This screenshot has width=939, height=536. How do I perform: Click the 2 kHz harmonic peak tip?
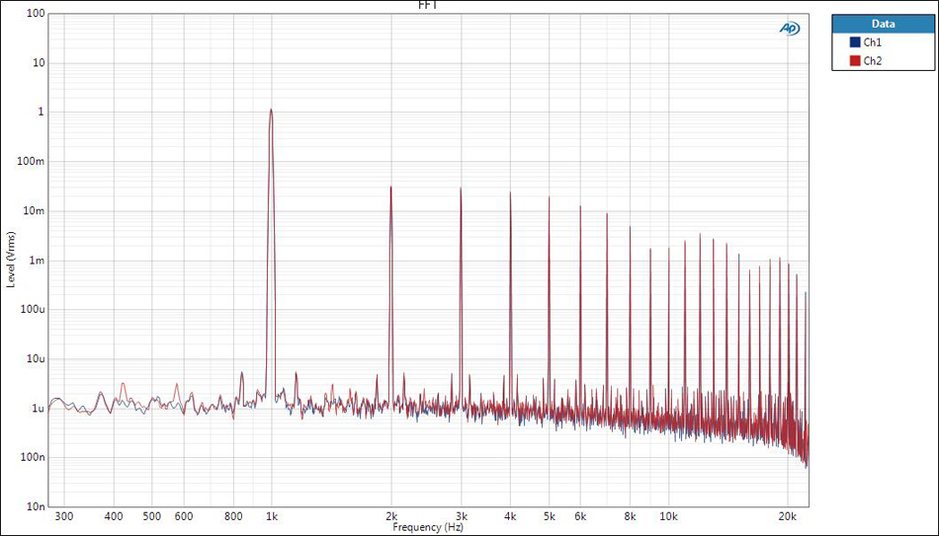[x=390, y=187]
